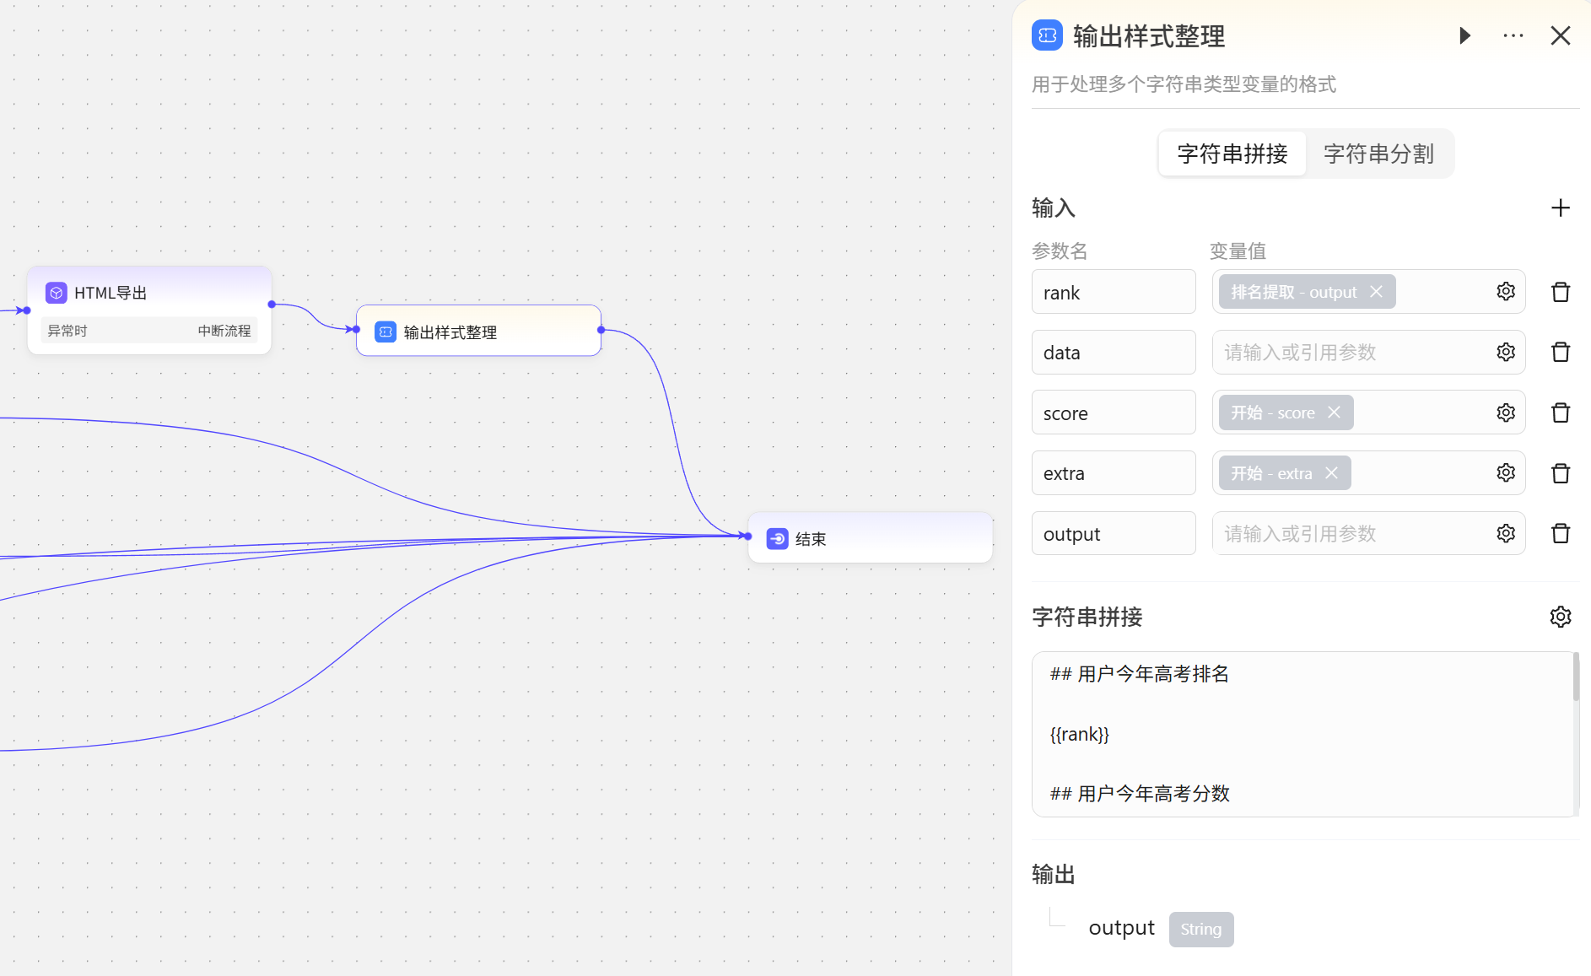Delete the output parameter row
1591x976 pixels.
[1560, 534]
